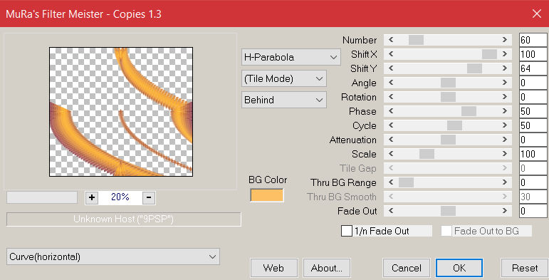Click the plus zoom-in button

[92, 197]
